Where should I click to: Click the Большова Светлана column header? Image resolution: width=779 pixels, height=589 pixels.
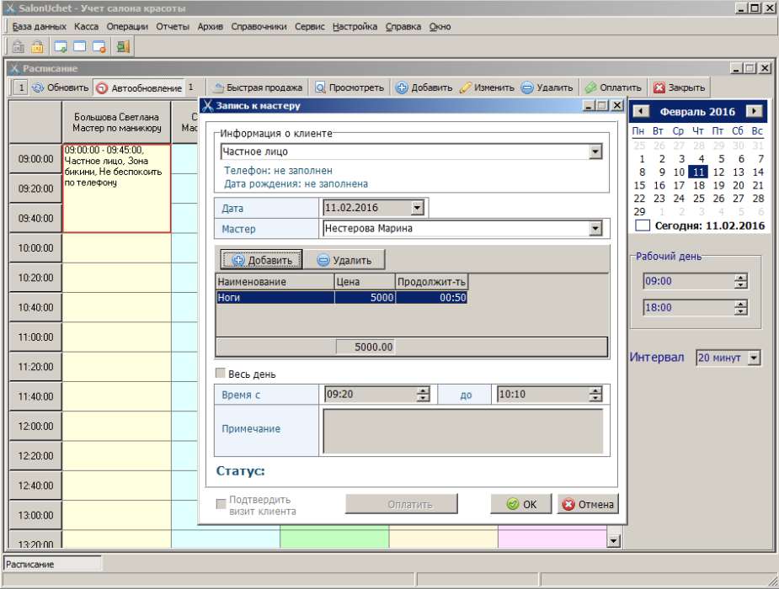pos(116,123)
